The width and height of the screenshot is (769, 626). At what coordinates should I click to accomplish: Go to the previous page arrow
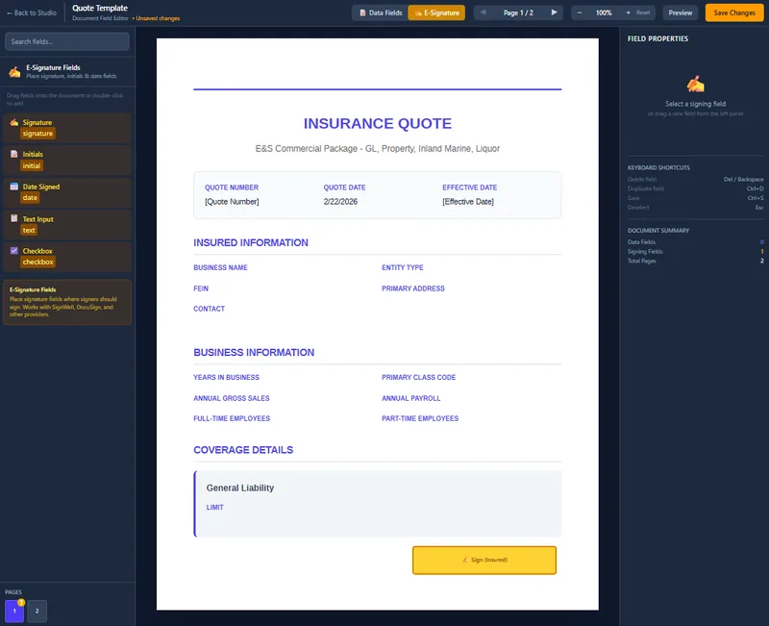pyautogui.click(x=484, y=13)
